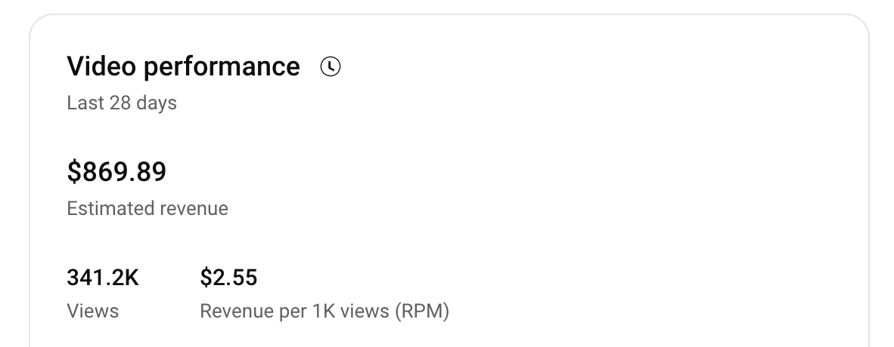This screenshot has width=894, height=347.
Task: Click the word 'performance' in the title
Action: point(222,66)
